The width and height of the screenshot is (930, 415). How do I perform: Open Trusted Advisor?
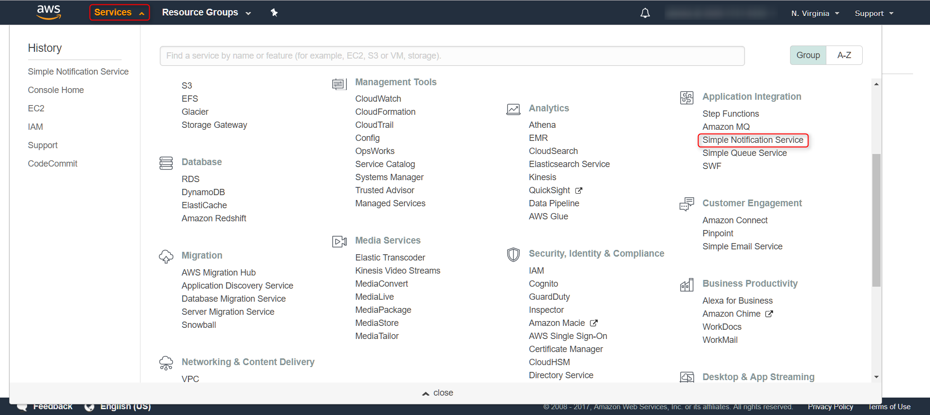click(x=385, y=190)
